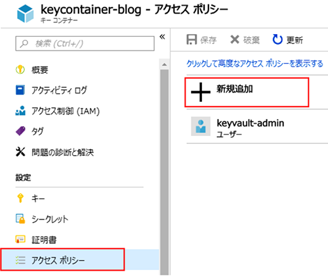328x276 pixels.
Task: Click the ユーザー label under keyvault-admin
Action: click(229, 134)
